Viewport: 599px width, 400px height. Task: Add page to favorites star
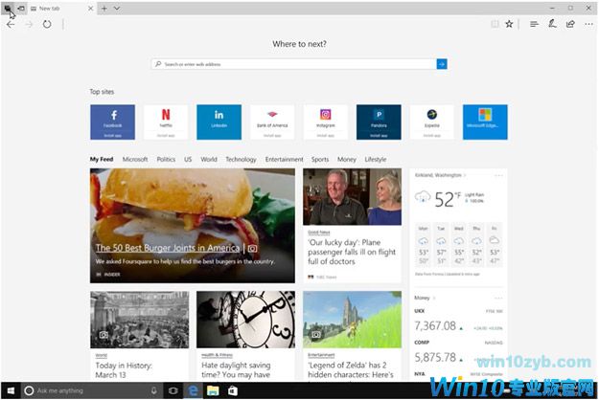point(509,25)
